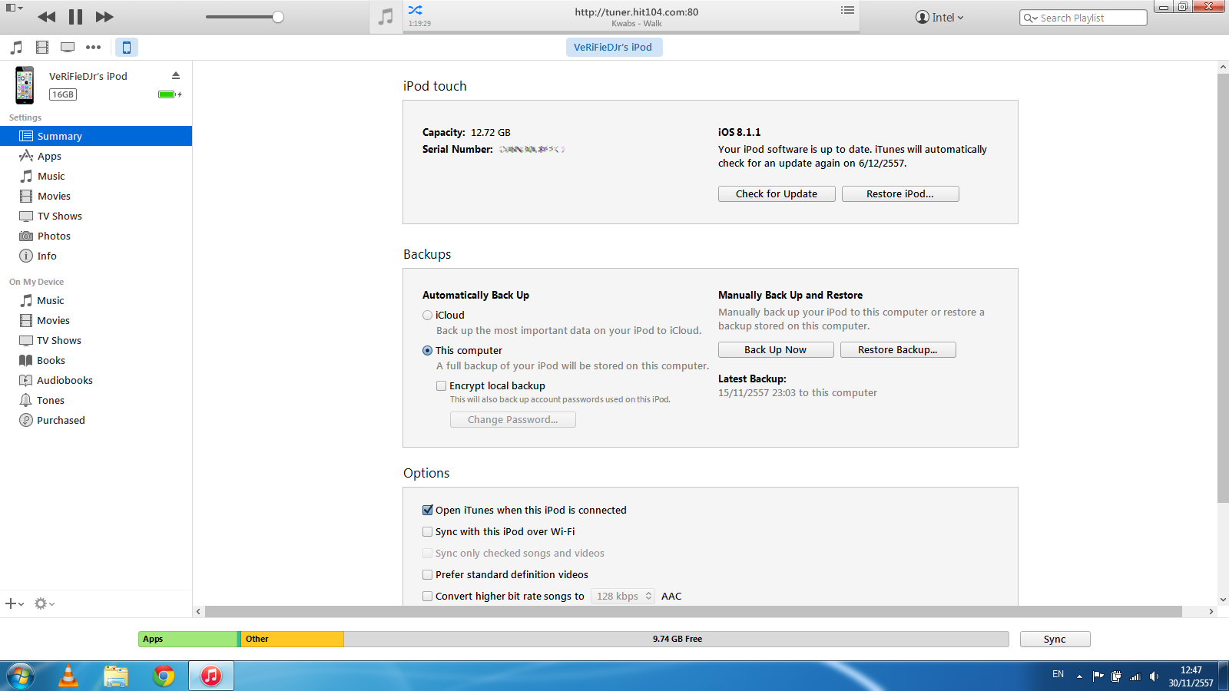This screenshot has width=1229, height=691.
Task: Click the Search Playlist field
Action: pyautogui.click(x=1083, y=18)
